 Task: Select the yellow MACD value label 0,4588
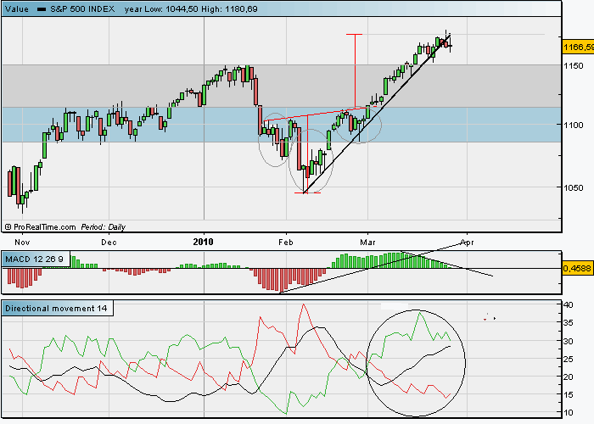(577, 269)
